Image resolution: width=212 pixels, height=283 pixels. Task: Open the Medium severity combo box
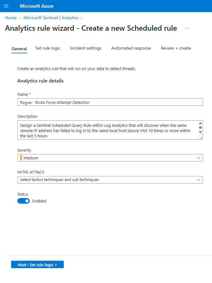pyautogui.click(x=110, y=158)
